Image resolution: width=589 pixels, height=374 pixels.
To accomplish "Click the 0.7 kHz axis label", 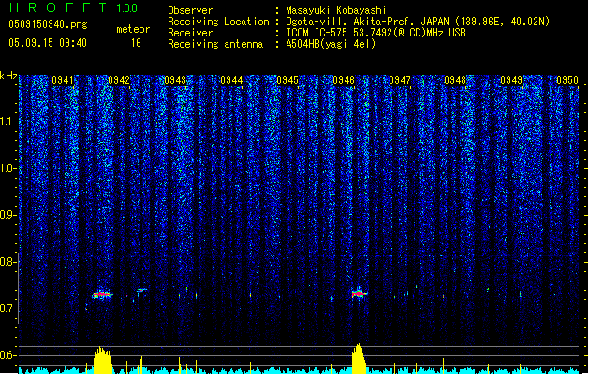I will coord(8,309).
